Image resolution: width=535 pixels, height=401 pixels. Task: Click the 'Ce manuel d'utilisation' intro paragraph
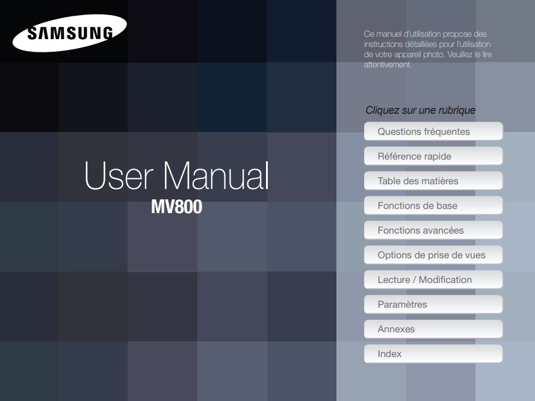coord(428,49)
